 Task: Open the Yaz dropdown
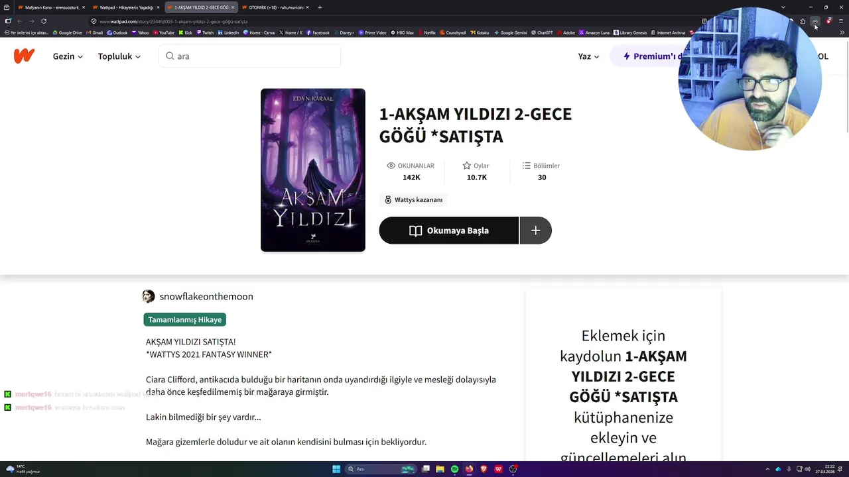(x=588, y=56)
